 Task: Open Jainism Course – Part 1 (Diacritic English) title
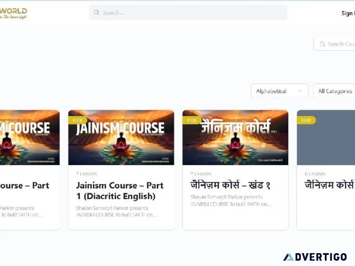coord(119,191)
